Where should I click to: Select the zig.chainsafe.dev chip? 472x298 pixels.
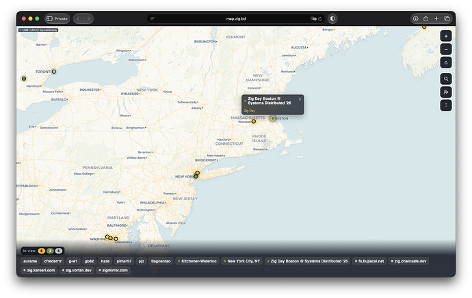pyautogui.click(x=409, y=261)
